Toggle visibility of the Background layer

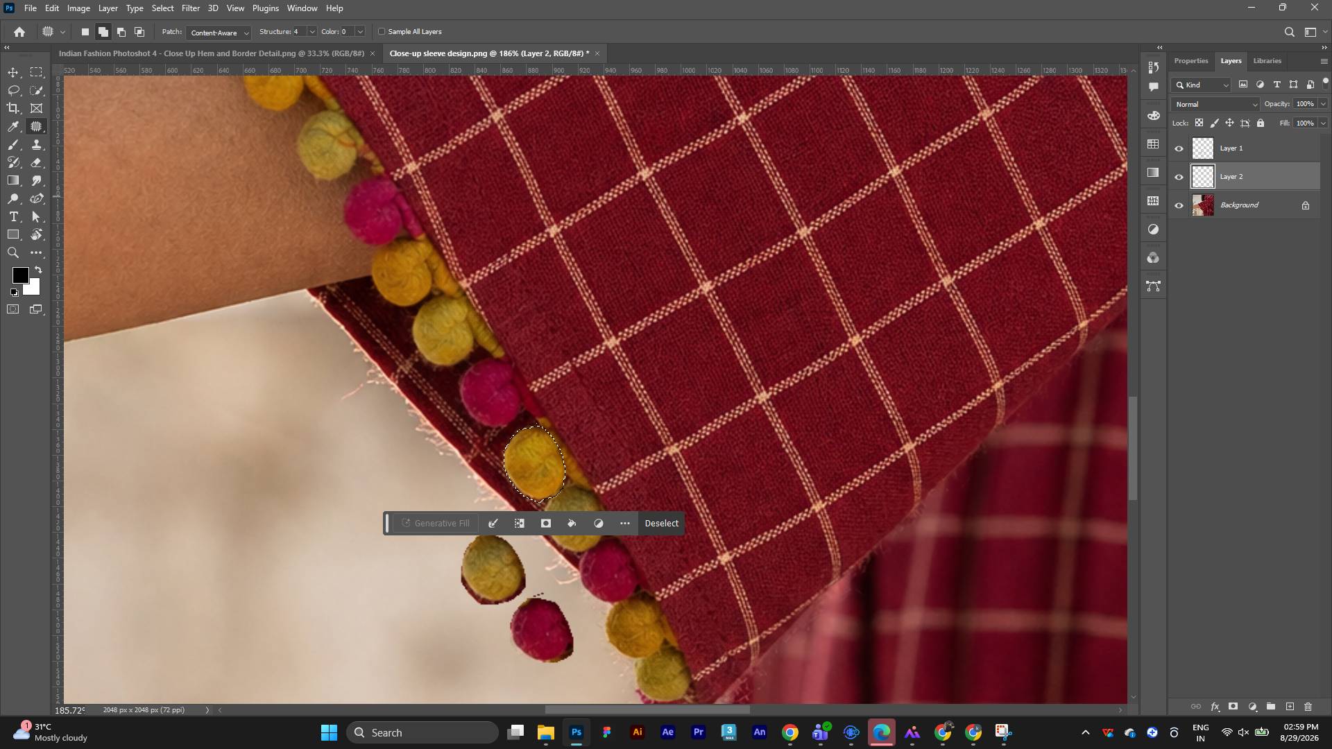click(1179, 205)
